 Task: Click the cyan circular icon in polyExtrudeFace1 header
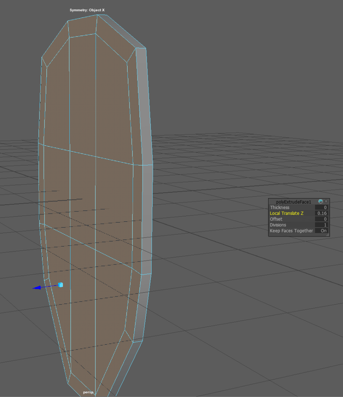click(321, 202)
